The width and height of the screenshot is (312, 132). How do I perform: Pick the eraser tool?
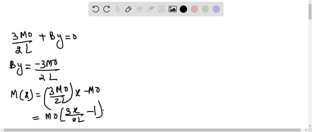pyautogui.click(x=151, y=9)
